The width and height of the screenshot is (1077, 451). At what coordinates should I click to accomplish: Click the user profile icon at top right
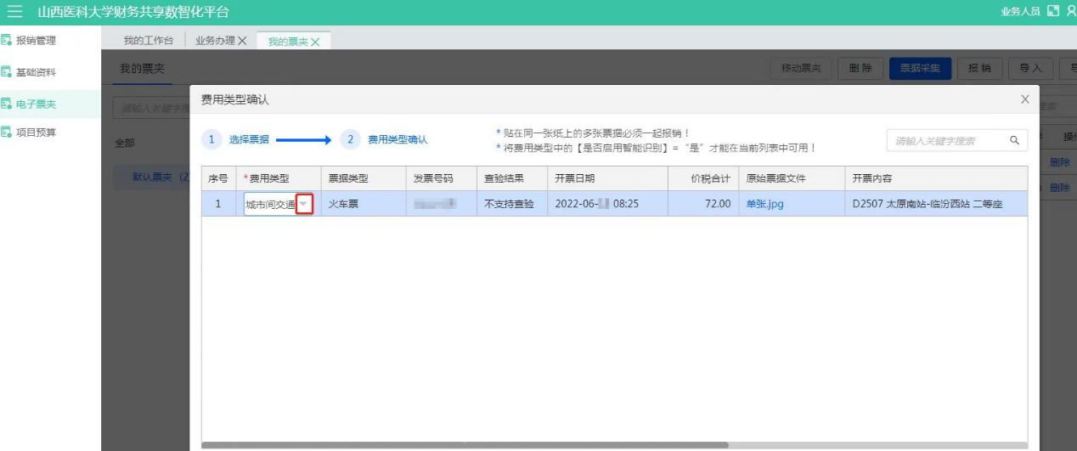coord(1071,11)
